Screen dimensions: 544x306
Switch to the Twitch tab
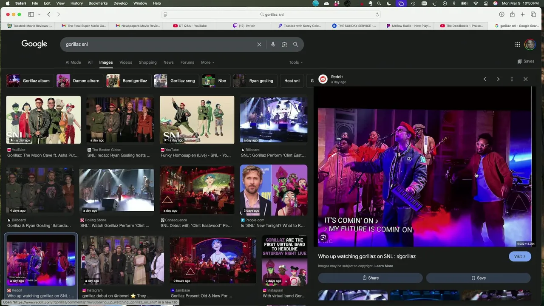[x=244, y=26]
